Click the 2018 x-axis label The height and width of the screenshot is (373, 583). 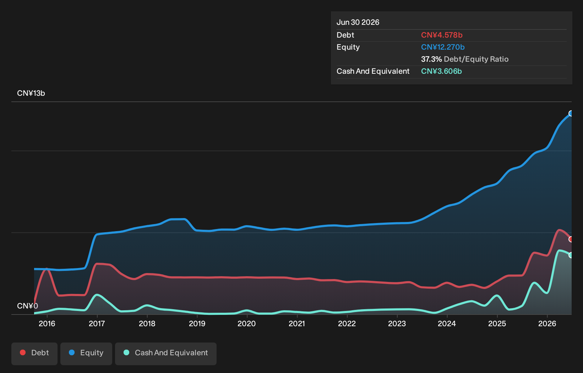pyautogui.click(x=147, y=323)
